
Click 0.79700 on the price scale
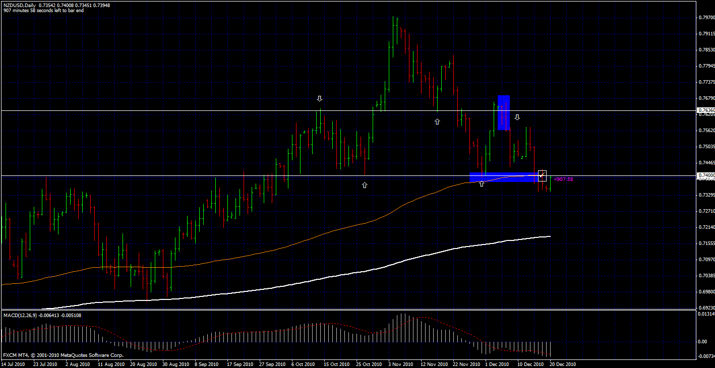[706, 18]
